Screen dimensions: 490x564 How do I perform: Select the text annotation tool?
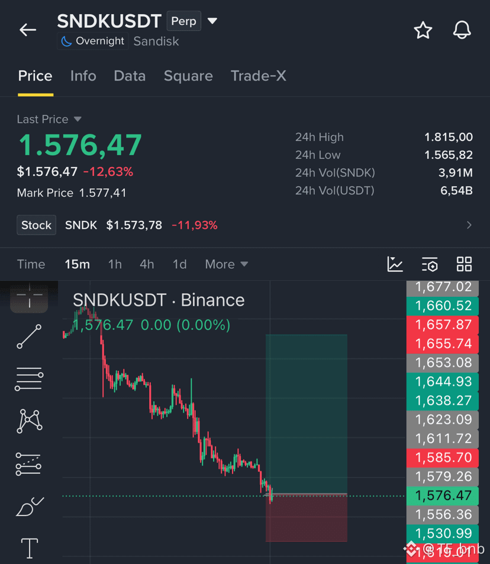click(30, 548)
